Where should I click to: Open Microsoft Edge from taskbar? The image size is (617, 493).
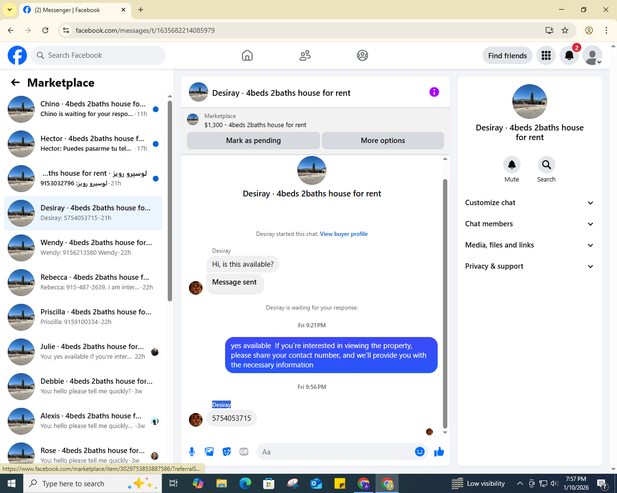click(x=245, y=483)
